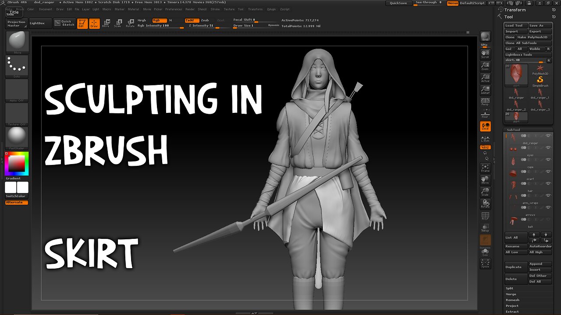Toggle the Floor grid
This screenshot has width=561, height=315.
[485, 114]
